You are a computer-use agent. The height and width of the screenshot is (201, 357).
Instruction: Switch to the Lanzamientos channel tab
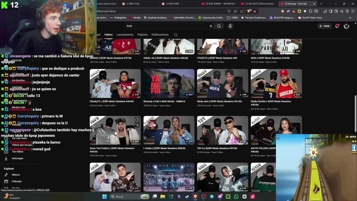tap(125, 35)
